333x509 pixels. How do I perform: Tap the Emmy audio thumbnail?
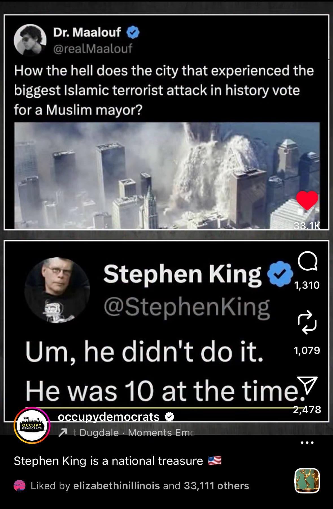tap(307, 480)
